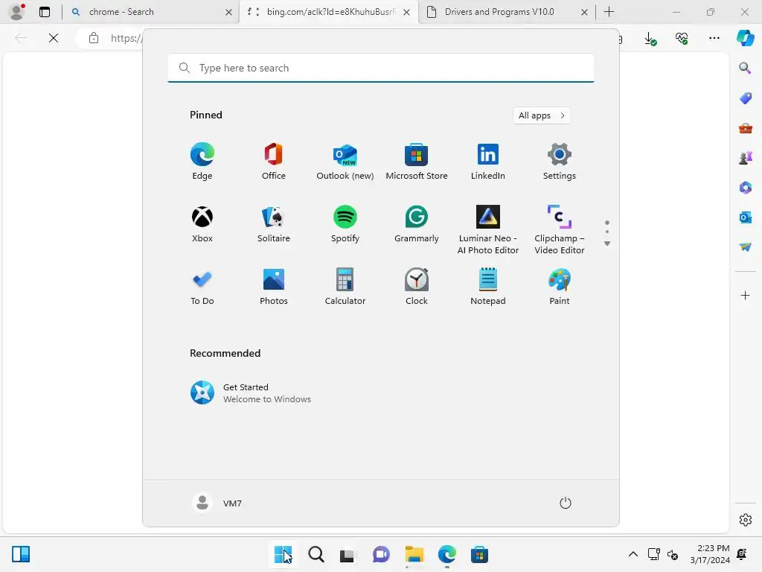762x572 pixels.
Task: Launch Clipchamp Video Editor
Action: [560, 229]
